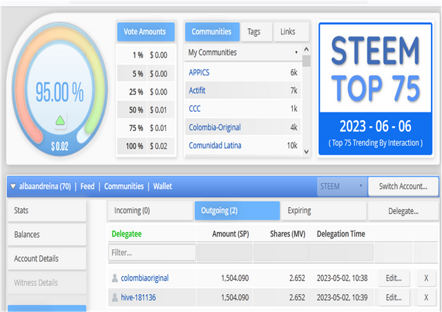
Task: Click the 1 % vote amount row
Action: [146, 55]
